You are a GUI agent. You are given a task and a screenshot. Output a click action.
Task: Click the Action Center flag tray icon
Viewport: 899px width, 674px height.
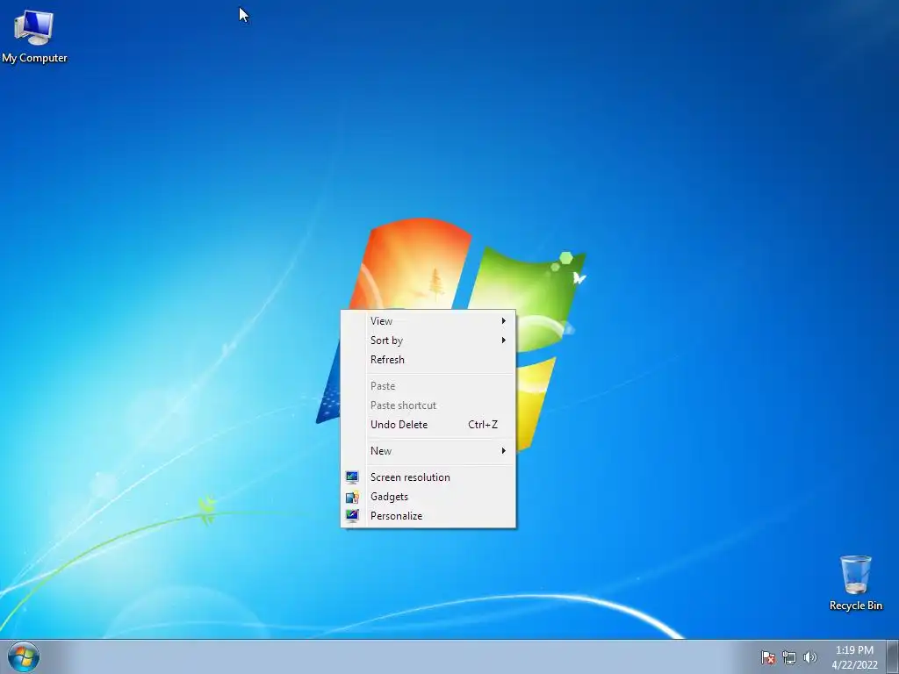767,657
